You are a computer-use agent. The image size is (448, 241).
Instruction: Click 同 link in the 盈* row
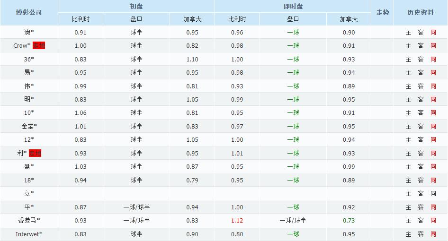(433, 166)
